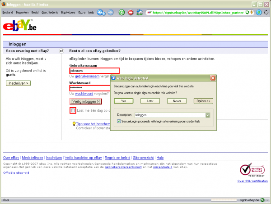The image size is (271, 204).
Task: Click the Inschrijven > button
Action: [x=18, y=83]
